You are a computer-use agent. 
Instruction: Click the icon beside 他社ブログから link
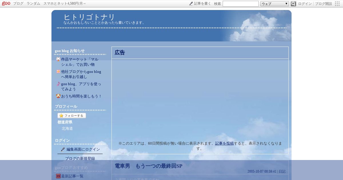point(58,71)
